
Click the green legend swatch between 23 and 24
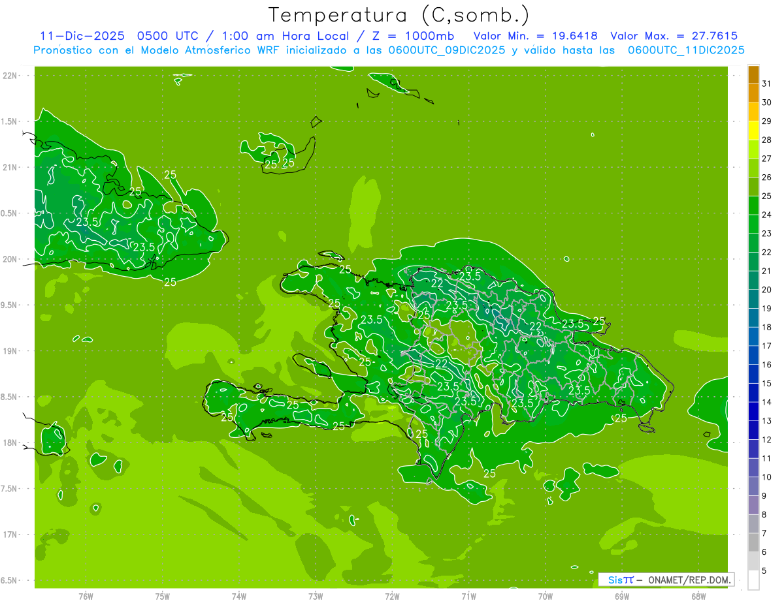[x=753, y=225]
